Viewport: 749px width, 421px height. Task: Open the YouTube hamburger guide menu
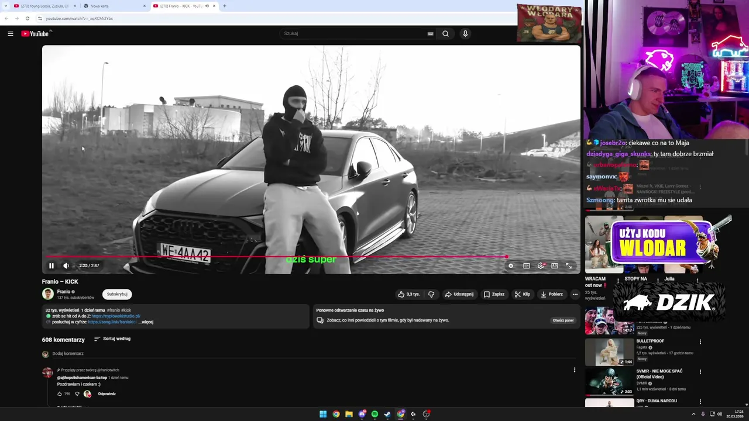[x=11, y=33]
